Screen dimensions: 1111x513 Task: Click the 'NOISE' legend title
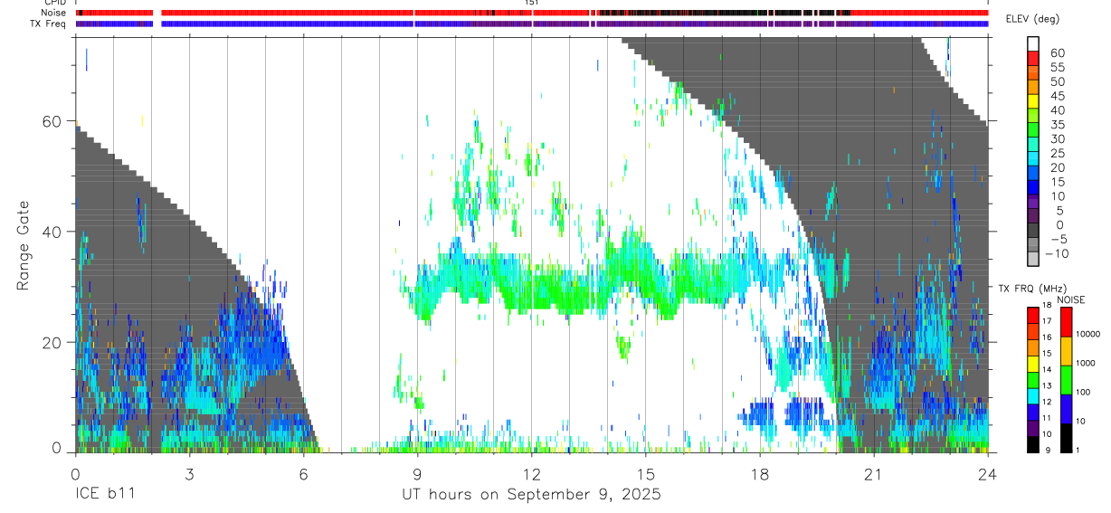(1070, 299)
